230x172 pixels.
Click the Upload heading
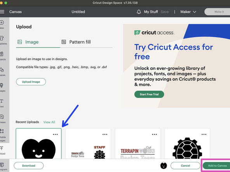[24, 27]
